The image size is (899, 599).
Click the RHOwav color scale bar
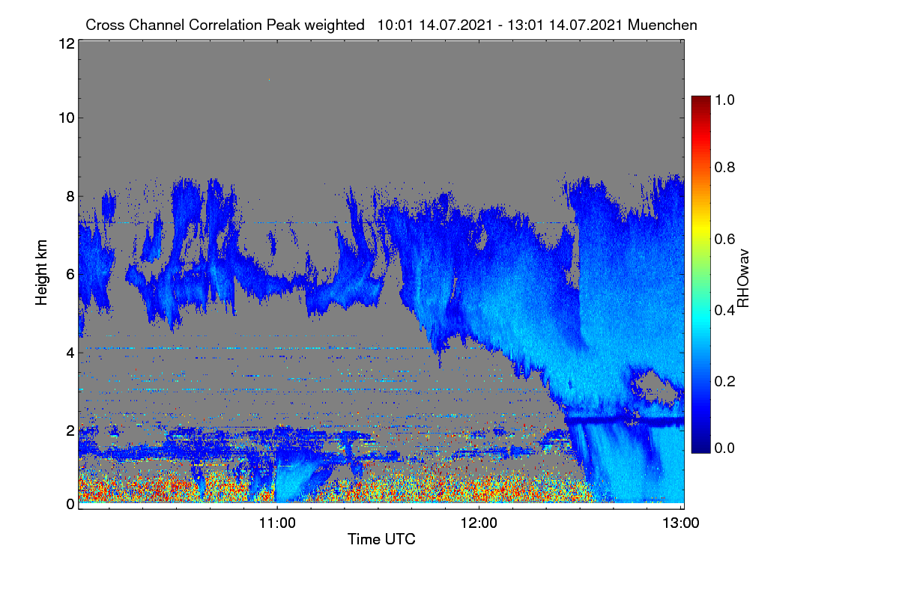700,274
